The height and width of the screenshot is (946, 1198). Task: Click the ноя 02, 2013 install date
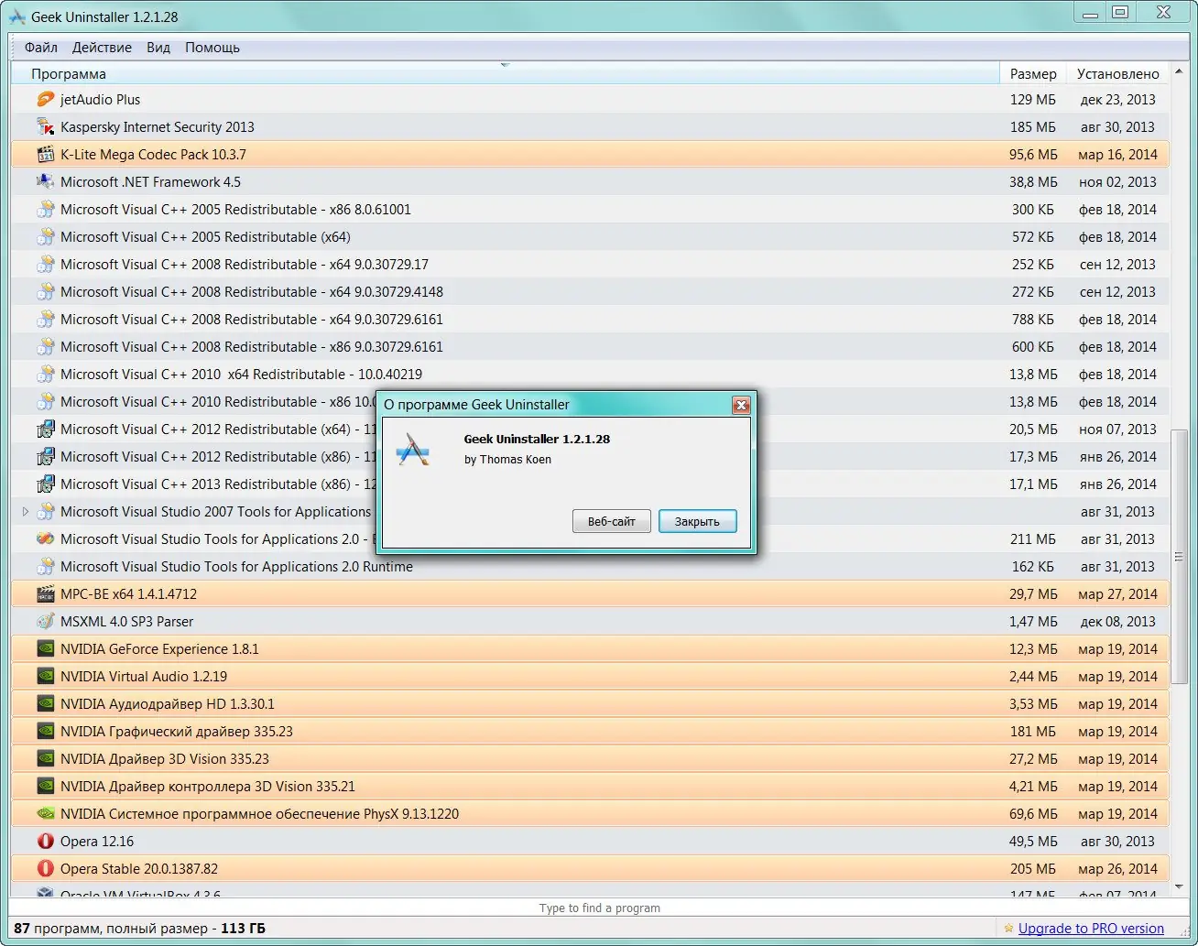(x=1117, y=181)
